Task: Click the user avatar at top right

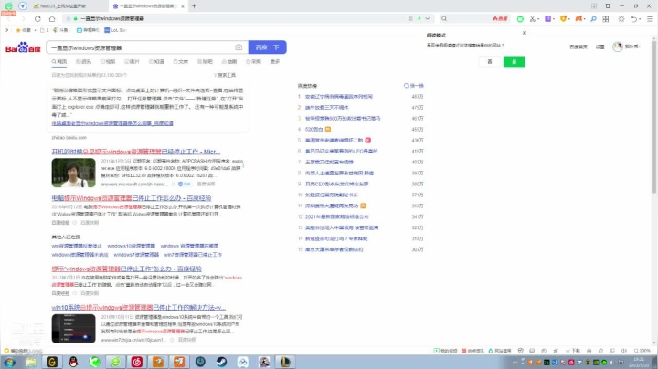Action: 617,47
